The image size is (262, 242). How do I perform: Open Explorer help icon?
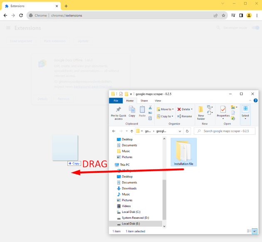click(255, 101)
